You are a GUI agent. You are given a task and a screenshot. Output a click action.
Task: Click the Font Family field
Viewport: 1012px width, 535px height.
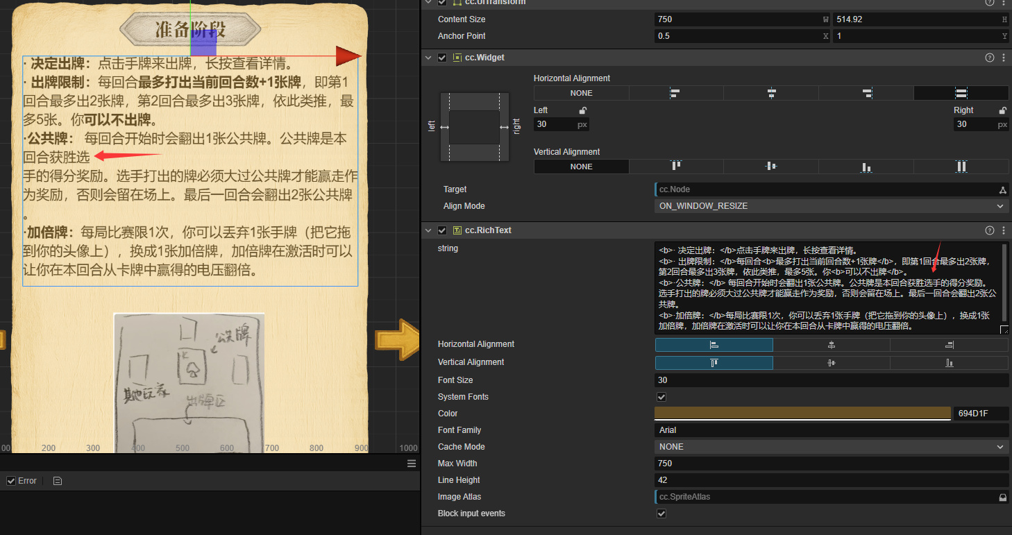point(832,430)
